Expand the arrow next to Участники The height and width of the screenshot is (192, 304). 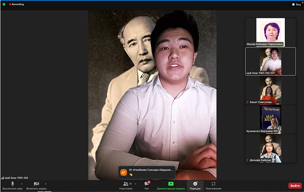click(135, 184)
